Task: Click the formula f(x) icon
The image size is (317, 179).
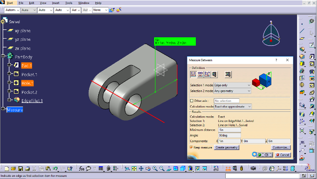Action: click(x=82, y=168)
